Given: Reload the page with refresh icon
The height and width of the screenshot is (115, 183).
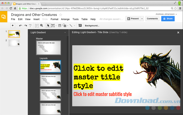Looking at the screenshot, I should coord(11,8).
